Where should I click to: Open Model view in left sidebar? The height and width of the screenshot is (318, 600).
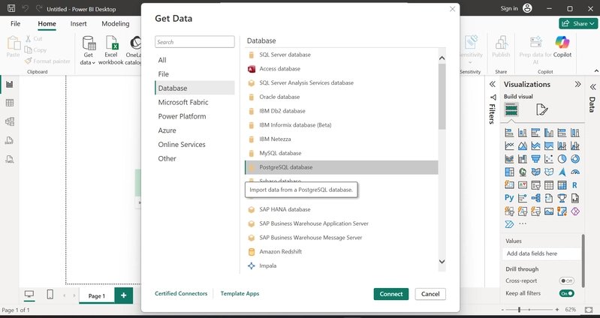10,121
